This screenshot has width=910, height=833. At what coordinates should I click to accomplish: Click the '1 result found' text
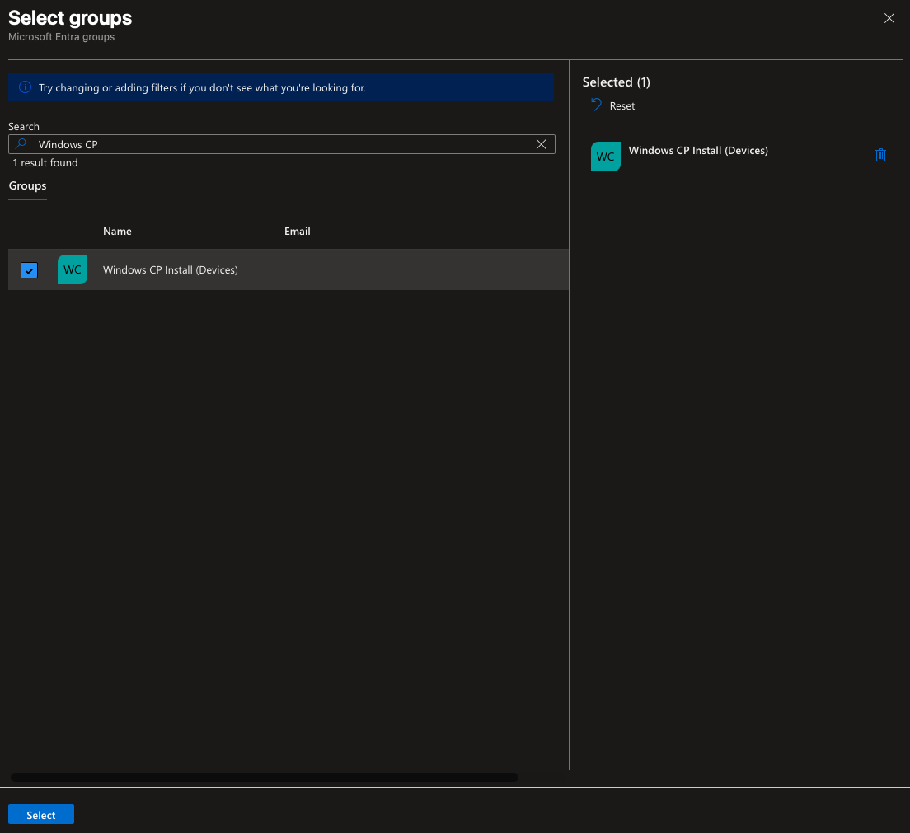(45, 163)
